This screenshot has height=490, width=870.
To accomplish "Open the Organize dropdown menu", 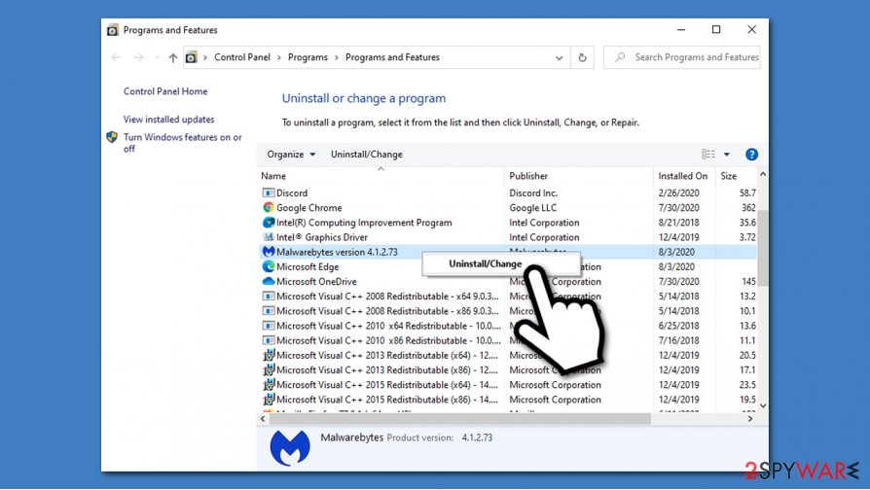I will (291, 155).
